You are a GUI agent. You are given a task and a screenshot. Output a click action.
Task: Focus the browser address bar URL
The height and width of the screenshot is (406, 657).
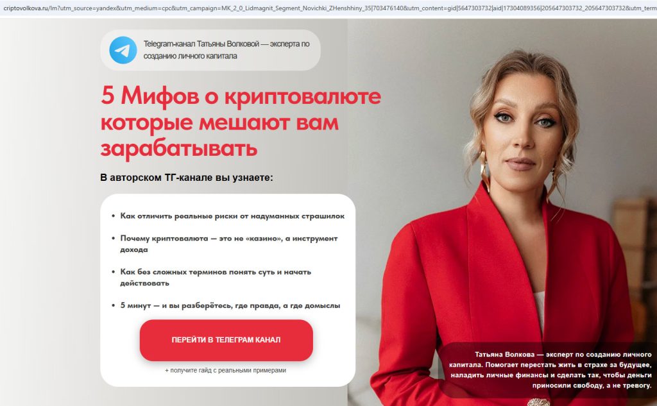[328, 8]
